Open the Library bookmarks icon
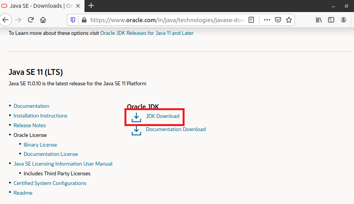 (319, 20)
